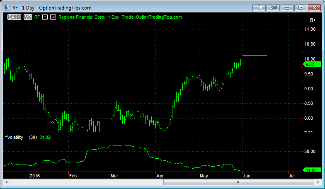The image size is (325, 189).
Task: Click the Regions Financial Corp. description
Action: (x=82, y=17)
